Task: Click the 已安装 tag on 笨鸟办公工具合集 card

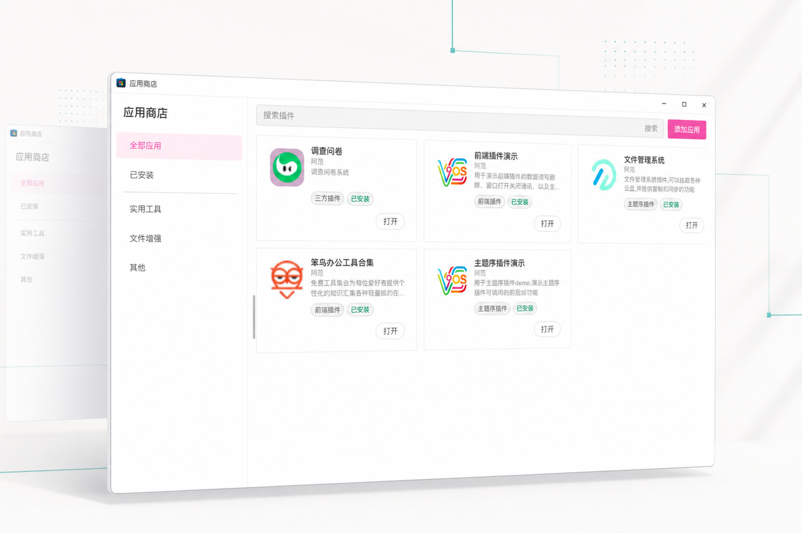Action: point(360,310)
